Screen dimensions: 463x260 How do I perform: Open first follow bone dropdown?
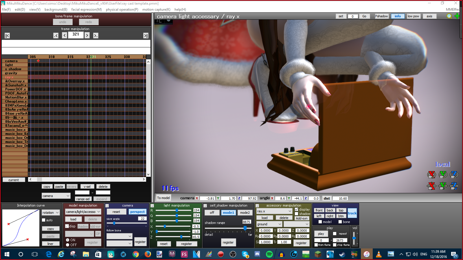pyautogui.click(x=119, y=236)
